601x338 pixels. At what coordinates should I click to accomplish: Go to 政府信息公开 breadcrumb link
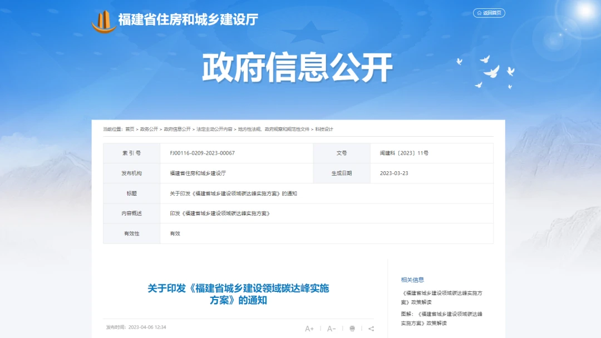point(177,129)
